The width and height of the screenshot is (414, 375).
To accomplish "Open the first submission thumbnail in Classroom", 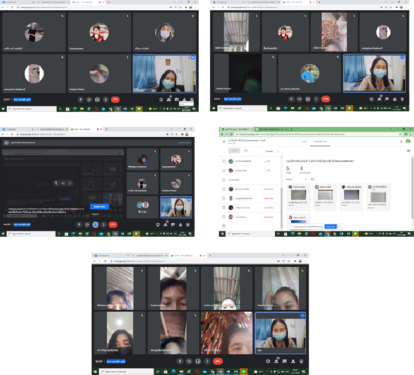I will (298, 195).
